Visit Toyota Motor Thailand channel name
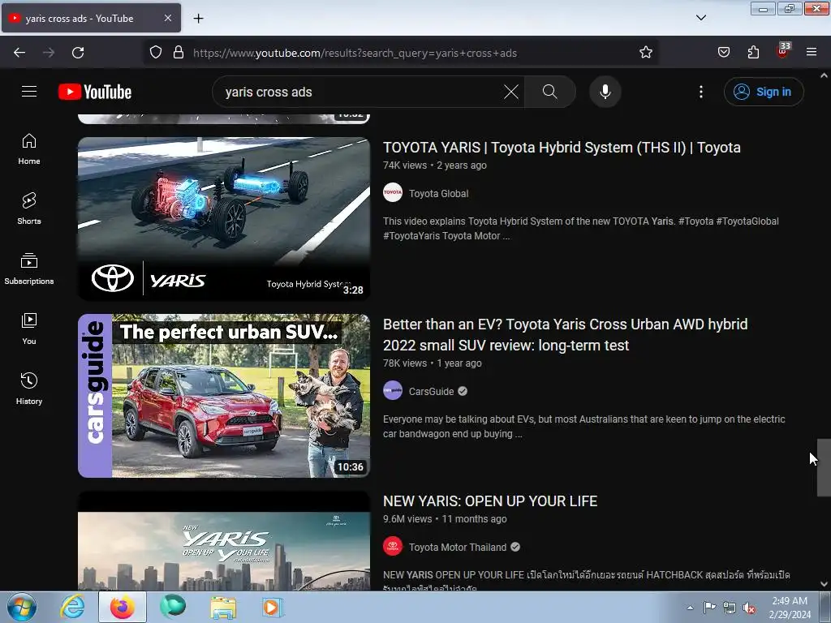 click(x=458, y=548)
